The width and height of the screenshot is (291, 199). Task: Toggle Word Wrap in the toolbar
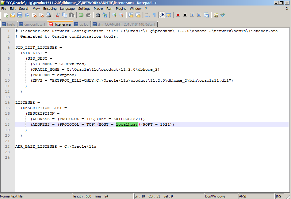147,15
